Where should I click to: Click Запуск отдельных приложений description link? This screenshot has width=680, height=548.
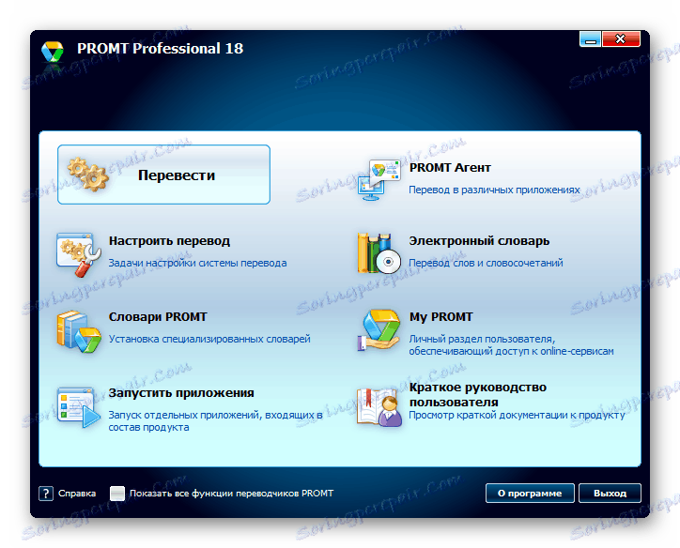(x=215, y=421)
